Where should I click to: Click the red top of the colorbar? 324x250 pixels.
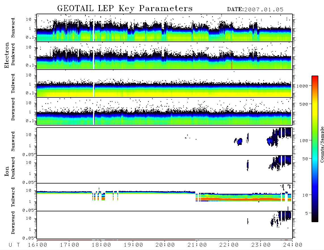315,77
